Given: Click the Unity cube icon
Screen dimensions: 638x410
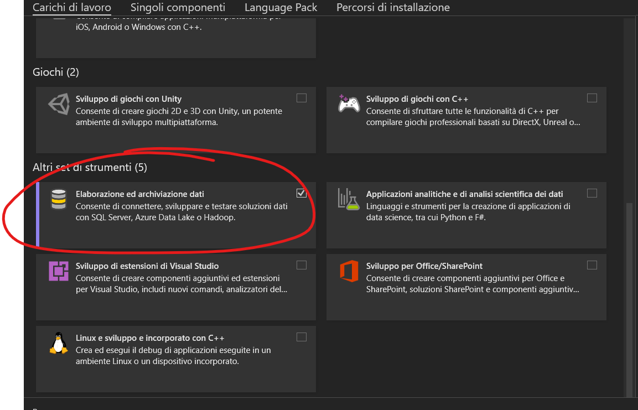Looking at the screenshot, I should click(58, 105).
